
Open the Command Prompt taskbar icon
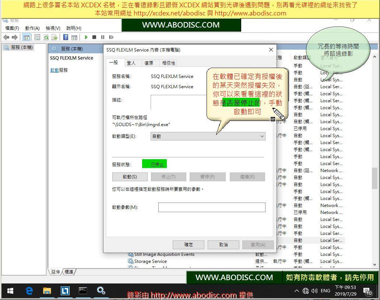(83, 291)
